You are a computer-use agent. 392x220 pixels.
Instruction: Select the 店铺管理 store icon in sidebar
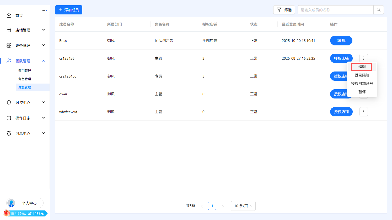tap(9, 30)
